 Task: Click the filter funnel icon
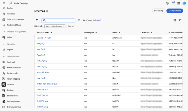pos(37,20)
